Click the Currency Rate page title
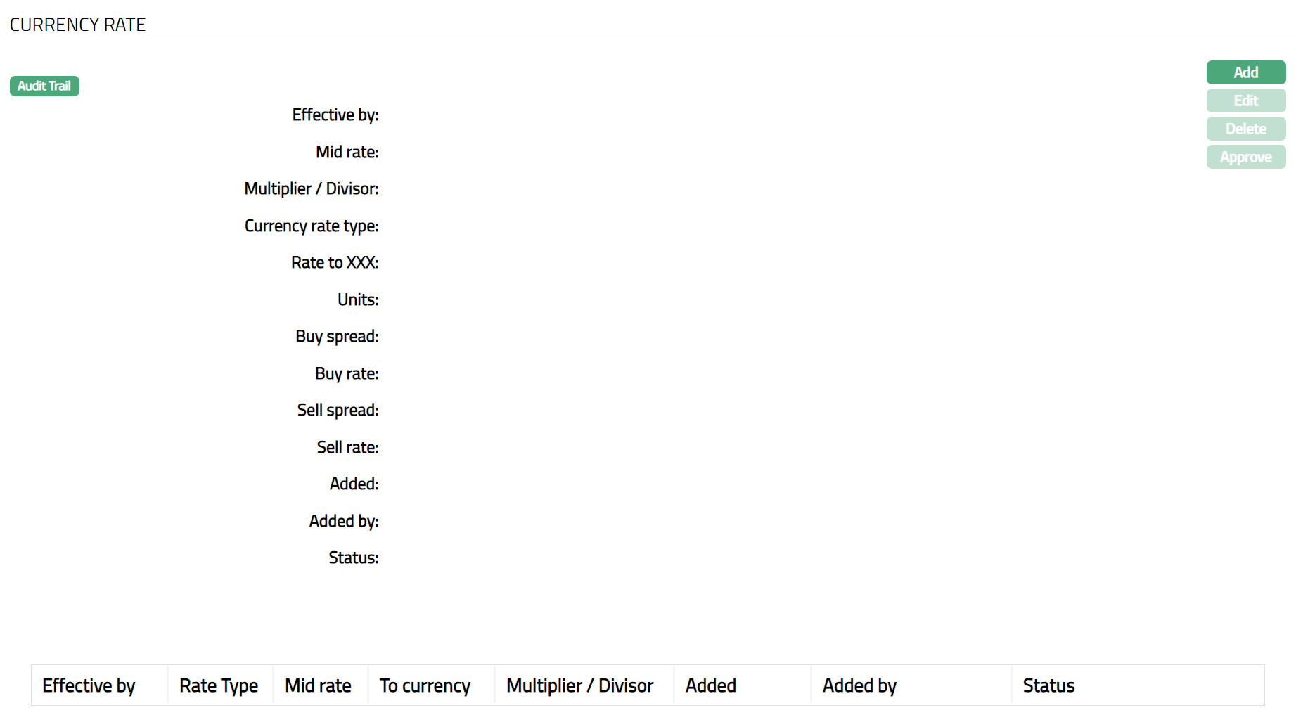The image size is (1296, 715). (x=77, y=25)
